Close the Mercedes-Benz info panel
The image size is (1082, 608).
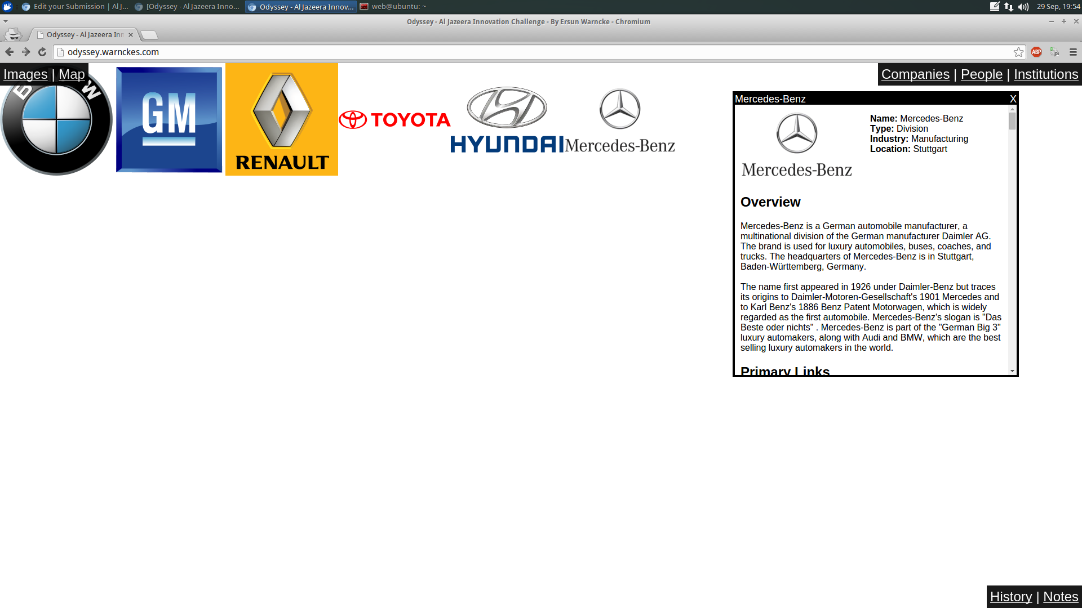(x=1013, y=99)
